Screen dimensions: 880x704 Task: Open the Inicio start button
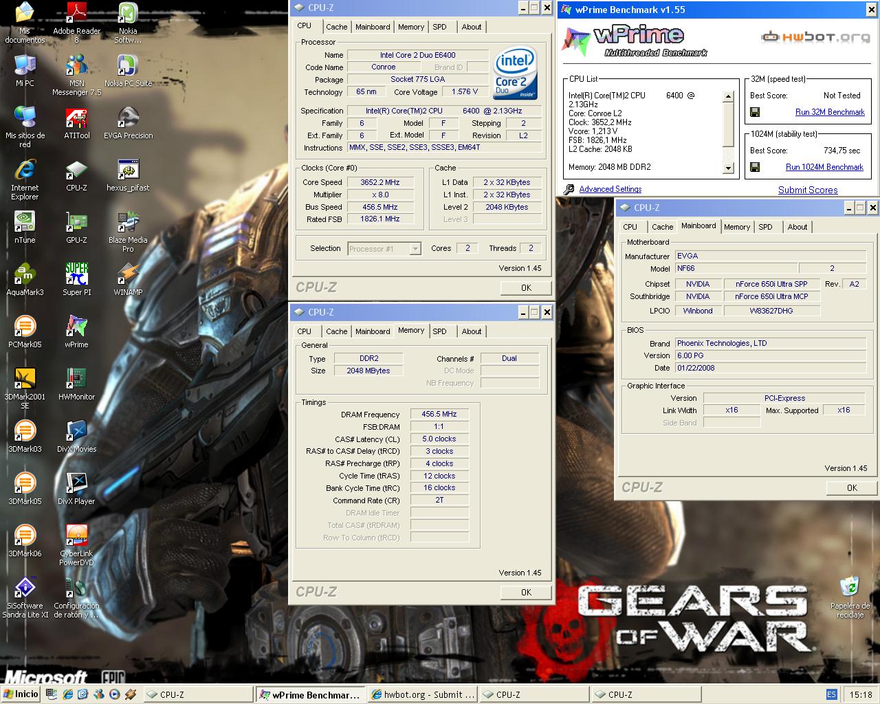coord(21,694)
